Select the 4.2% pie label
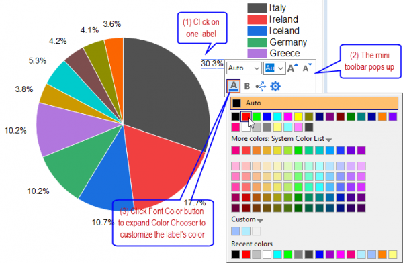Viewport: 403px width, 263px height. pyautogui.click(x=58, y=41)
